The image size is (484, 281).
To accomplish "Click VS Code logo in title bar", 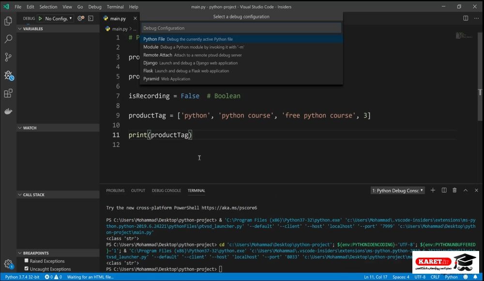I will 6,6.
